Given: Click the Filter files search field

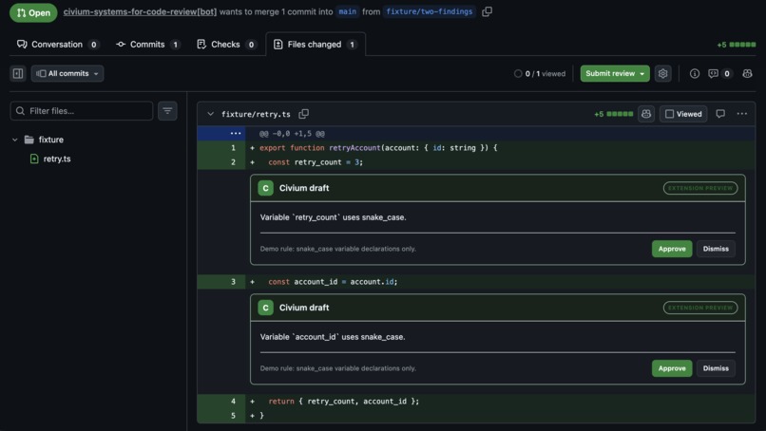Looking at the screenshot, I should click(82, 111).
